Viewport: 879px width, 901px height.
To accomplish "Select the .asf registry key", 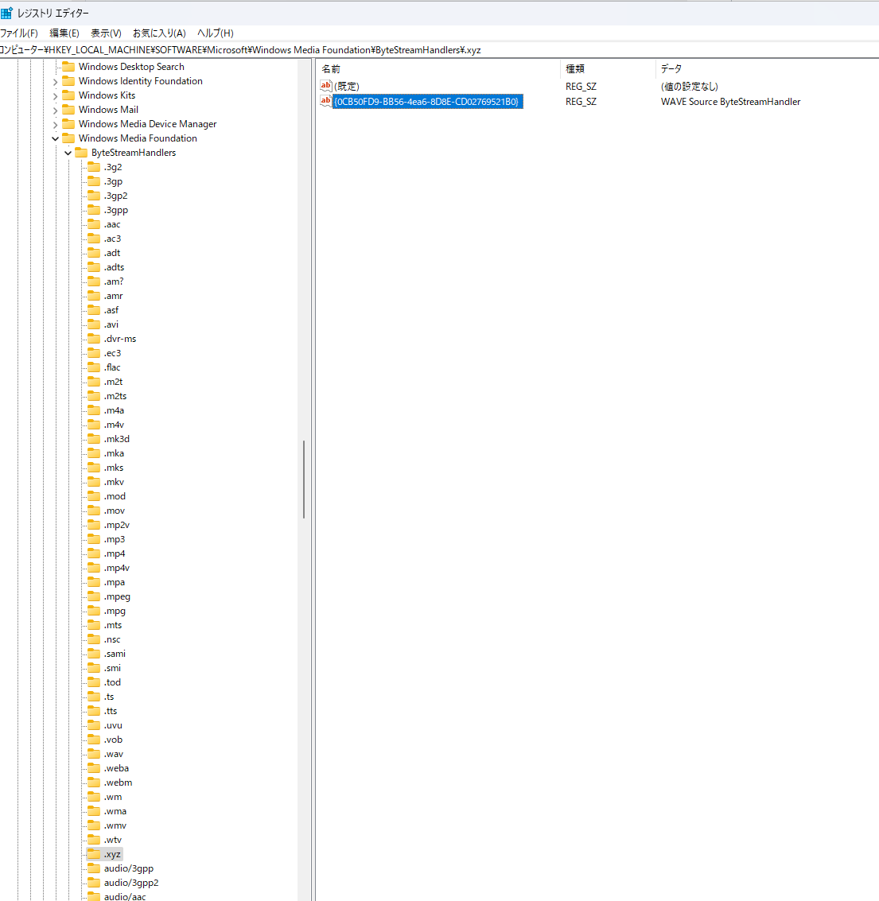I will [x=111, y=309].
